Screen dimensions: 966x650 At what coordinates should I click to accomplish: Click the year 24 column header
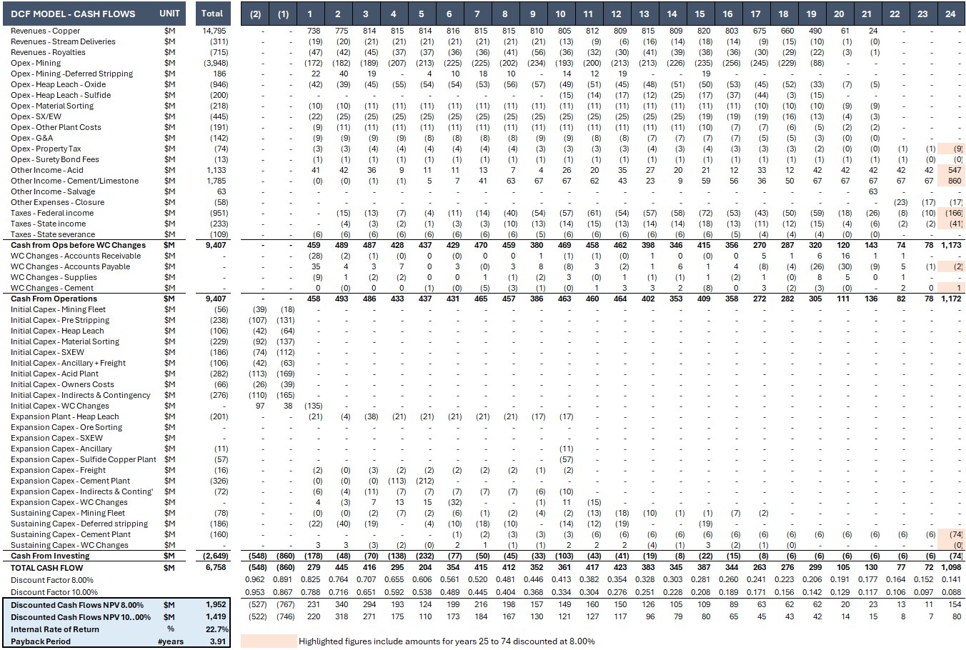point(950,14)
